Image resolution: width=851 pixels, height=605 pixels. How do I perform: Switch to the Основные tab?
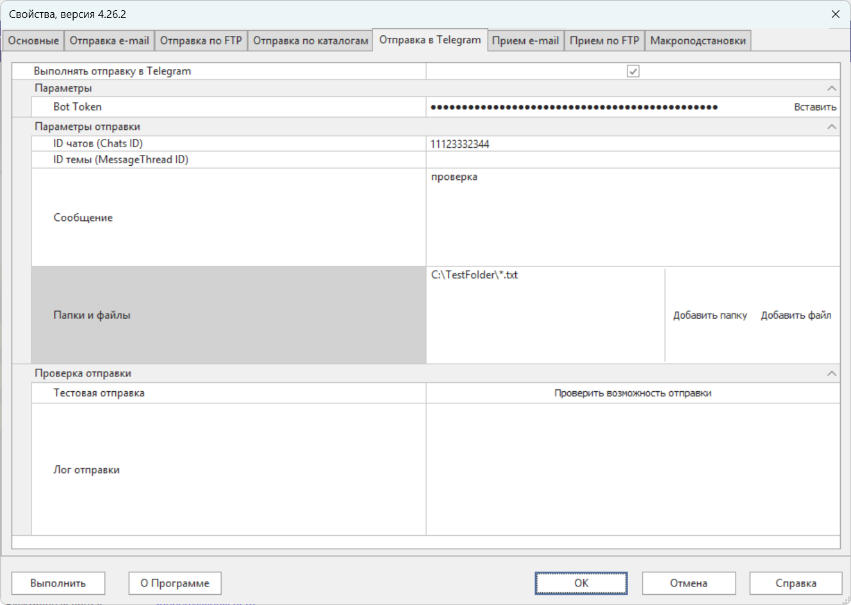pyautogui.click(x=33, y=41)
